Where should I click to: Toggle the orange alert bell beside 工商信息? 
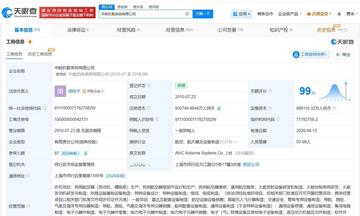point(30,42)
